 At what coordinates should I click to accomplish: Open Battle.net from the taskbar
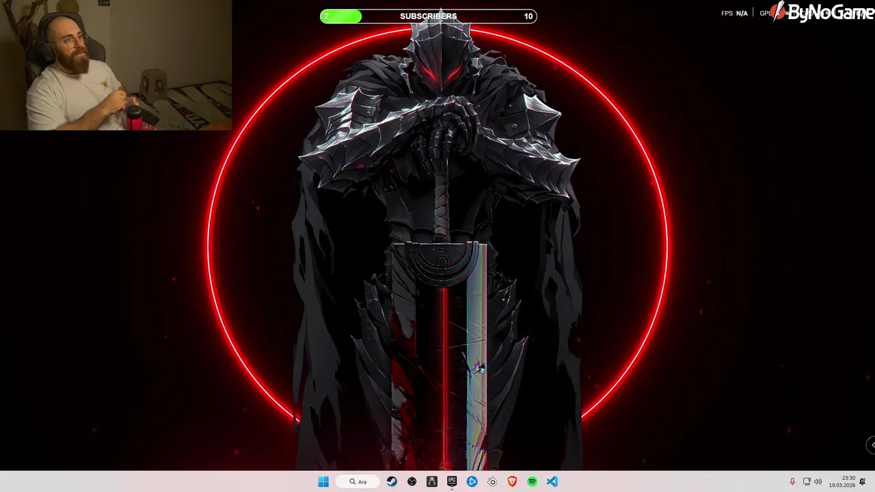(472, 482)
